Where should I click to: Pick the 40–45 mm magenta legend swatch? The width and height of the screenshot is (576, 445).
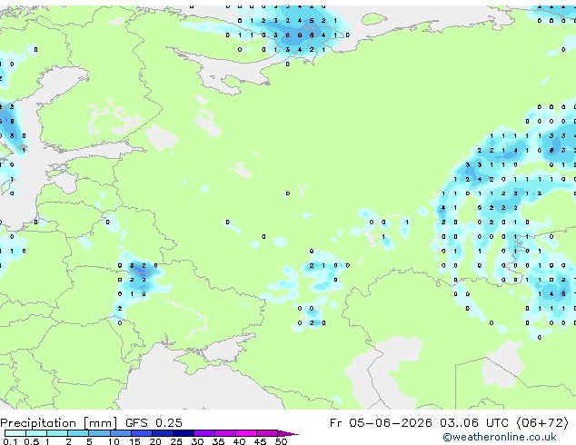click(246, 433)
